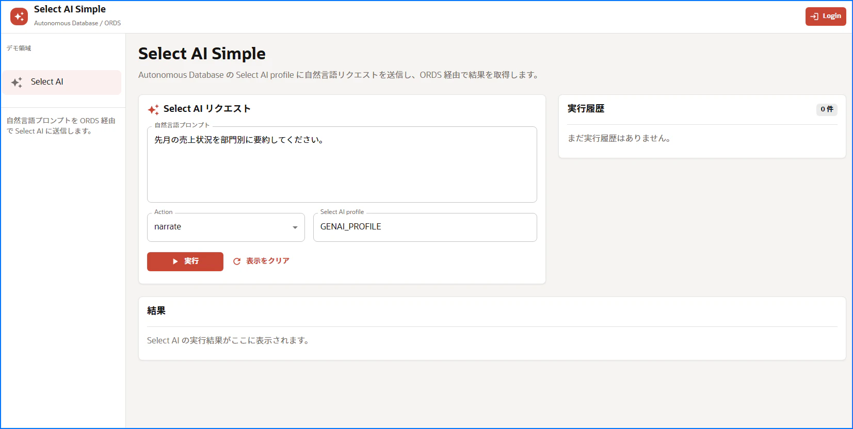Click the large Select AI Simple page heading

click(x=202, y=54)
